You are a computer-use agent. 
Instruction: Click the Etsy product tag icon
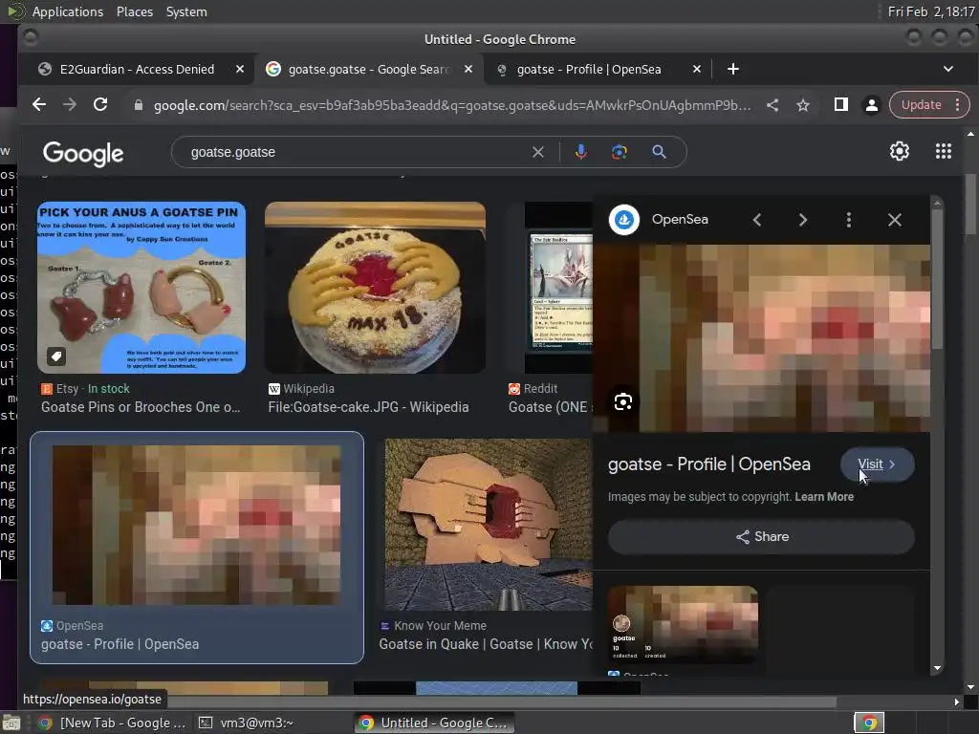(x=56, y=356)
